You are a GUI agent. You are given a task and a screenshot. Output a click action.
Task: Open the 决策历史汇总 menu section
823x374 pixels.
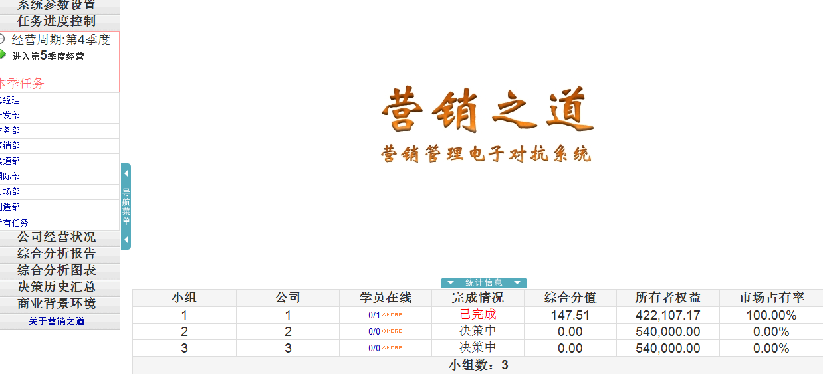(x=57, y=287)
